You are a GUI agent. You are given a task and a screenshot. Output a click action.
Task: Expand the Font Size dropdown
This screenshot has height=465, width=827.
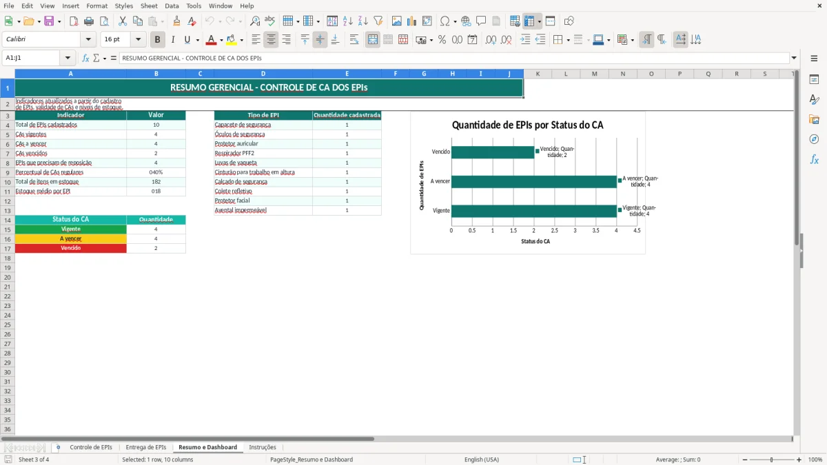(x=139, y=40)
